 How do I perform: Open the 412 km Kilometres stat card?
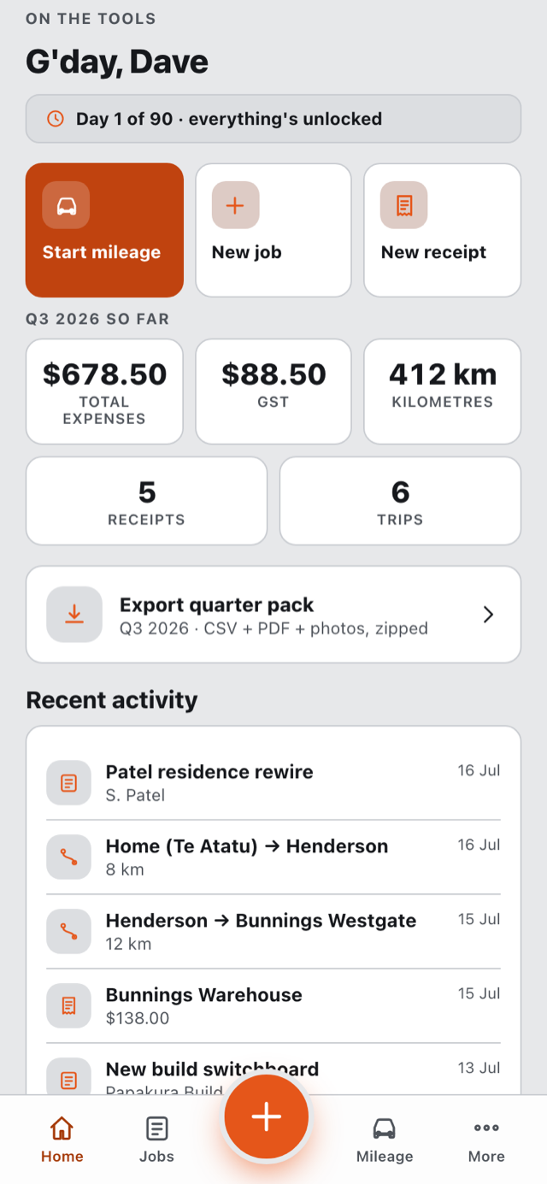443,392
